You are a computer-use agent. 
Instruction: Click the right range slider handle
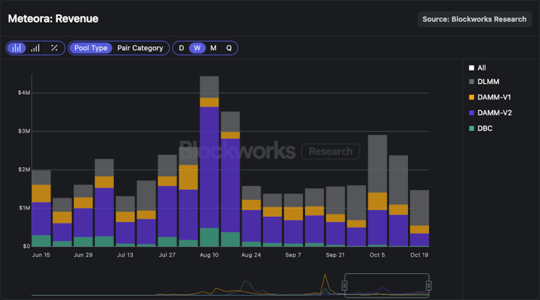point(429,285)
